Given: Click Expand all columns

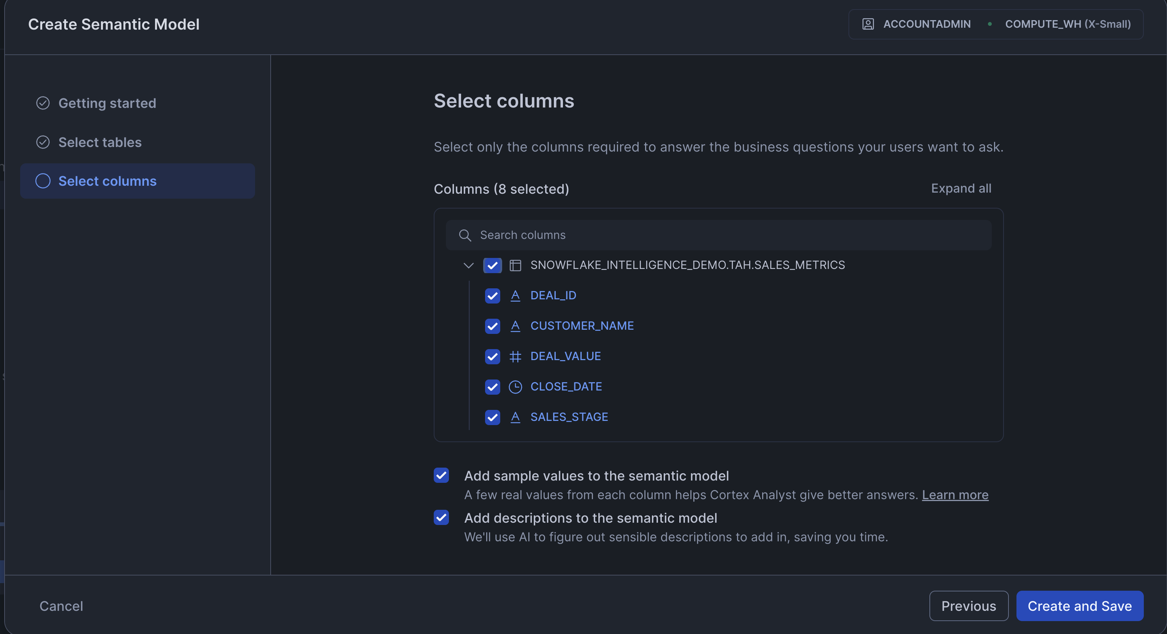Looking at the screenshot, I should [x=961, y=188].
